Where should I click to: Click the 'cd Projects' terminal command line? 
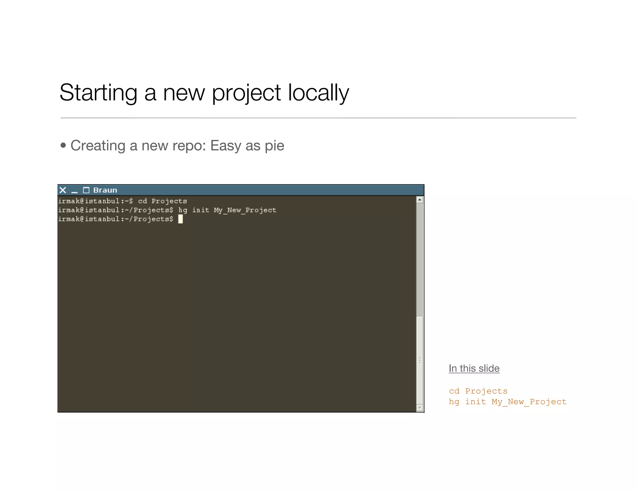tap(122, 201)
